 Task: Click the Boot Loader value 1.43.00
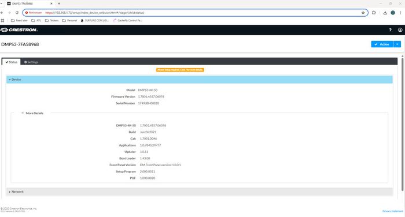[145, 159]
